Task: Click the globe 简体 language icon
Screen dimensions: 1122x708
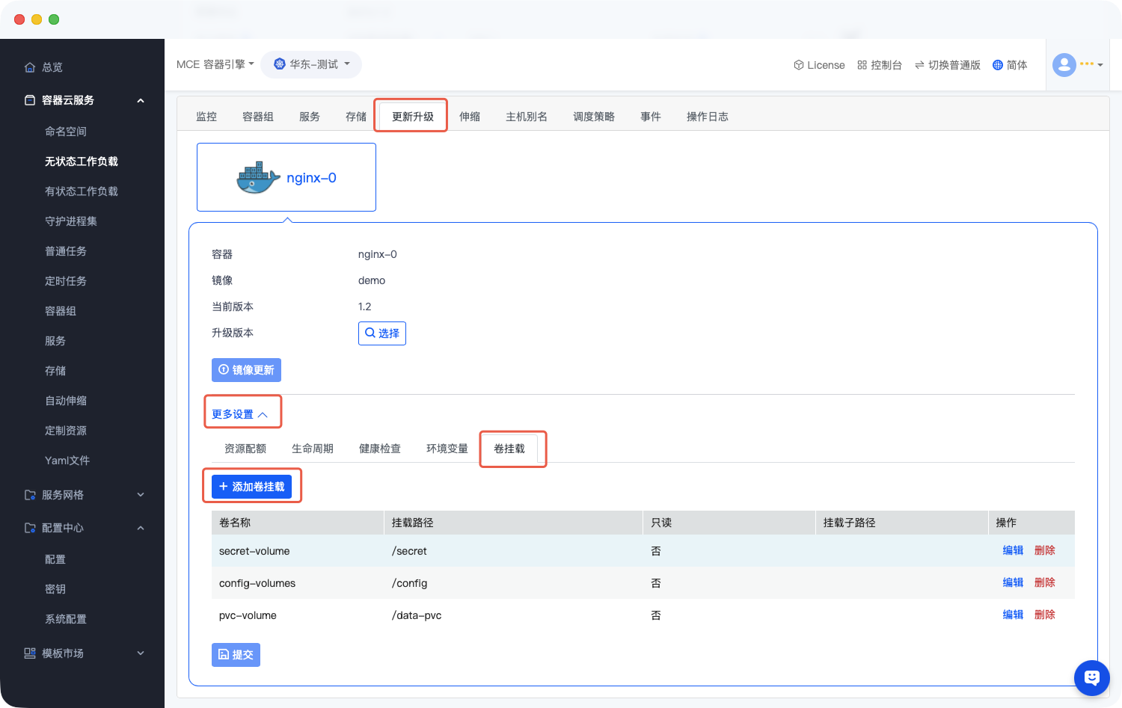Action: (997, 65)
